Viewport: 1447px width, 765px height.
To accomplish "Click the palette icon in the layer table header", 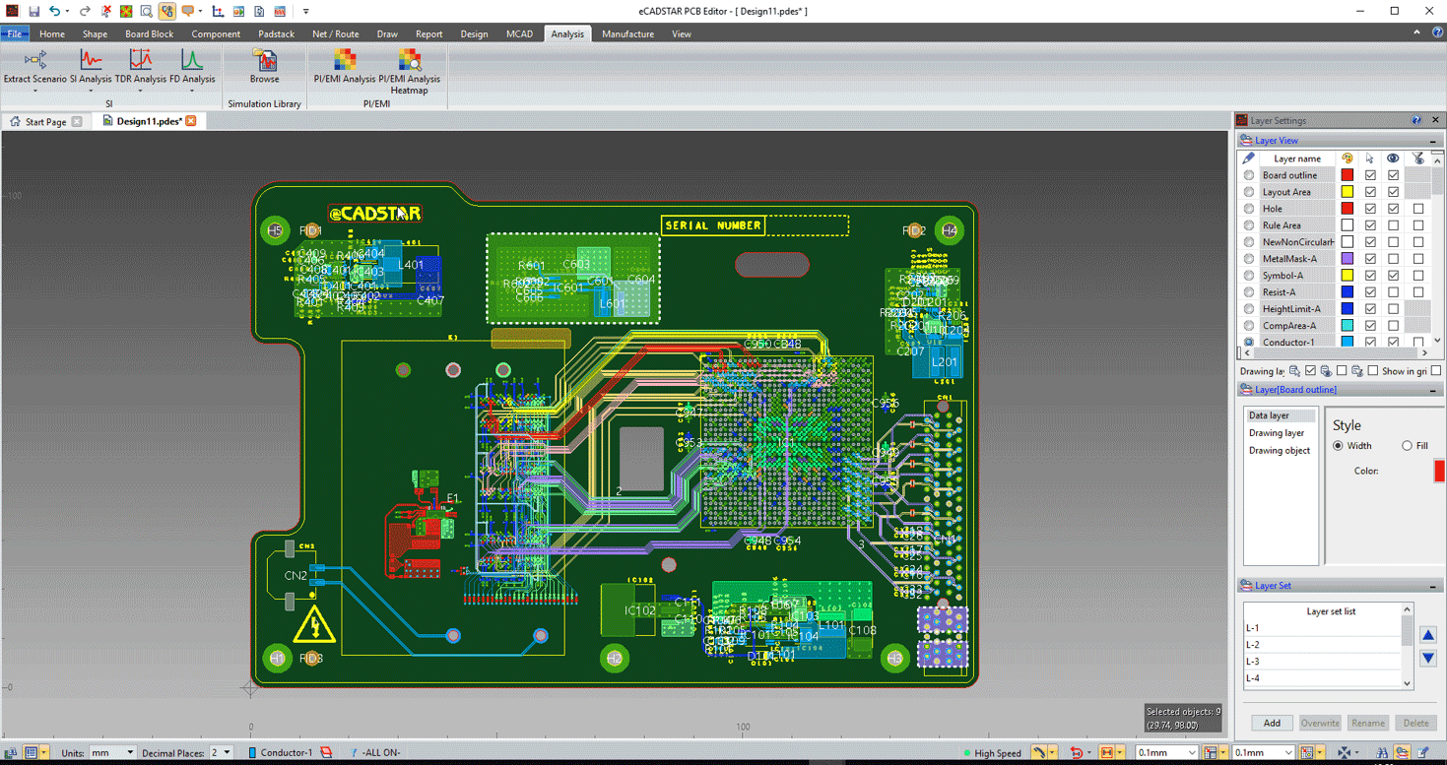I will tap(1348, 159).
